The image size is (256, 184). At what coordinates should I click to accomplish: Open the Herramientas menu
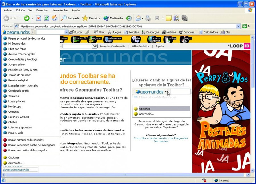click(60, 10)
